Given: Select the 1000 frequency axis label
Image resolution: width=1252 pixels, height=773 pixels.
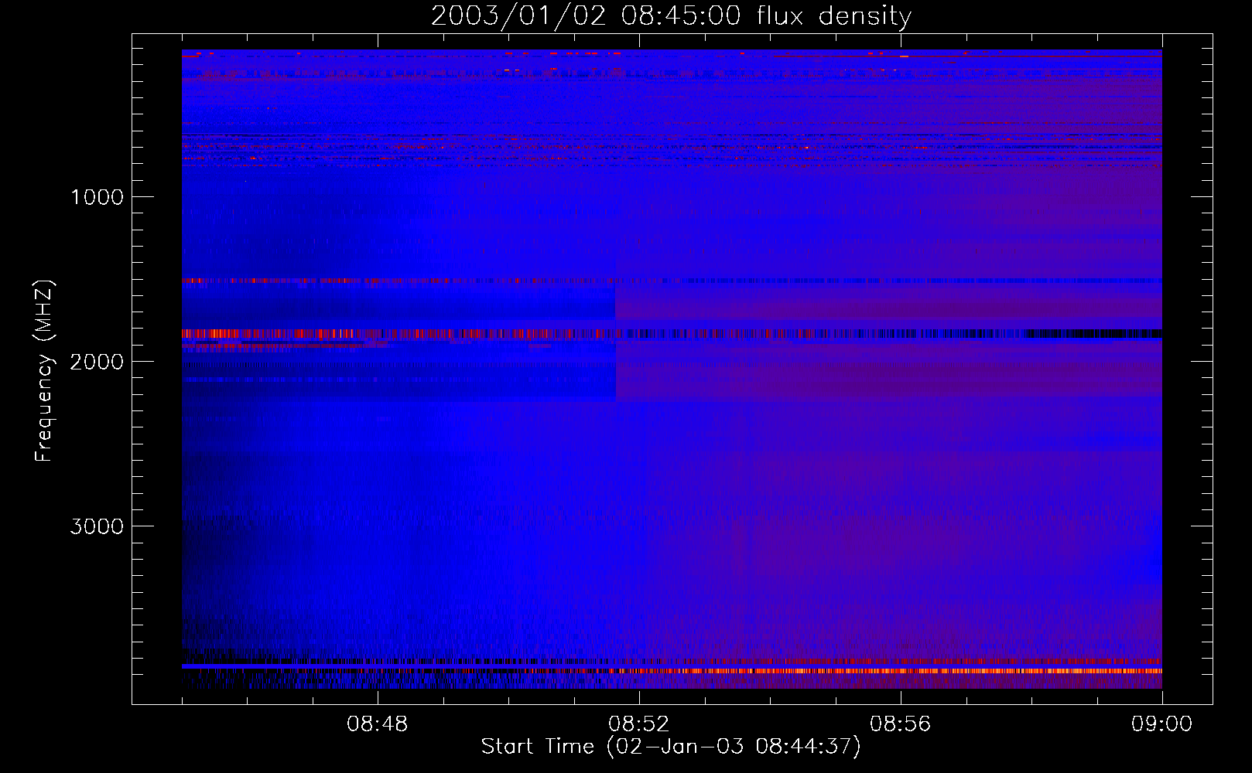Looking at the screenshot, I should click(x=97, y=197).
